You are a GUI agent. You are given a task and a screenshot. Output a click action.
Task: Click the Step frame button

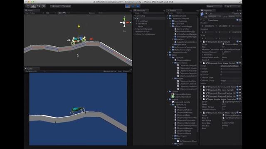coord(138,6)
